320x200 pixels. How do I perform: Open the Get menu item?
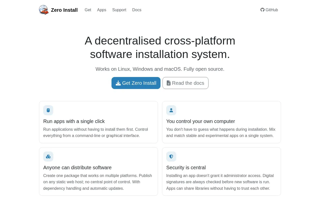pos(88,10)
